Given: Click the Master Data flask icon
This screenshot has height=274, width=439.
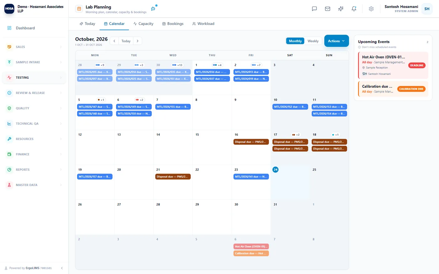Looking at the screenshot, I should 9,185.
